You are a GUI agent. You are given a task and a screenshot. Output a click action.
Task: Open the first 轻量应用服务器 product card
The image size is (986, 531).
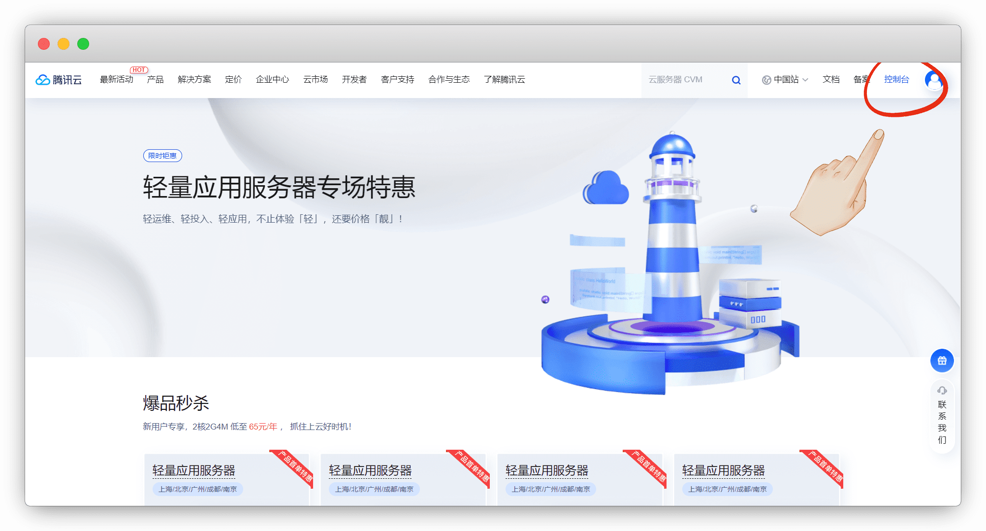(226, 478)
